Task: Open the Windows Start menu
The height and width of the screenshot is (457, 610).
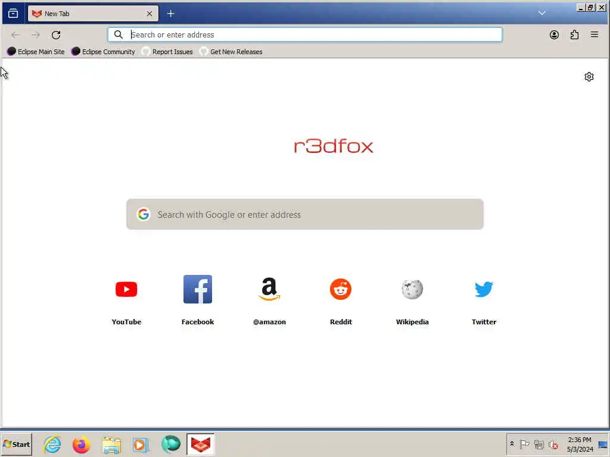Action: (16, 444)
